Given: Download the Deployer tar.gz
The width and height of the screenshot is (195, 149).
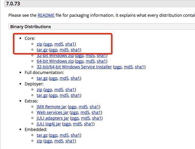Looking at the screenshot, I should point(42,95).
